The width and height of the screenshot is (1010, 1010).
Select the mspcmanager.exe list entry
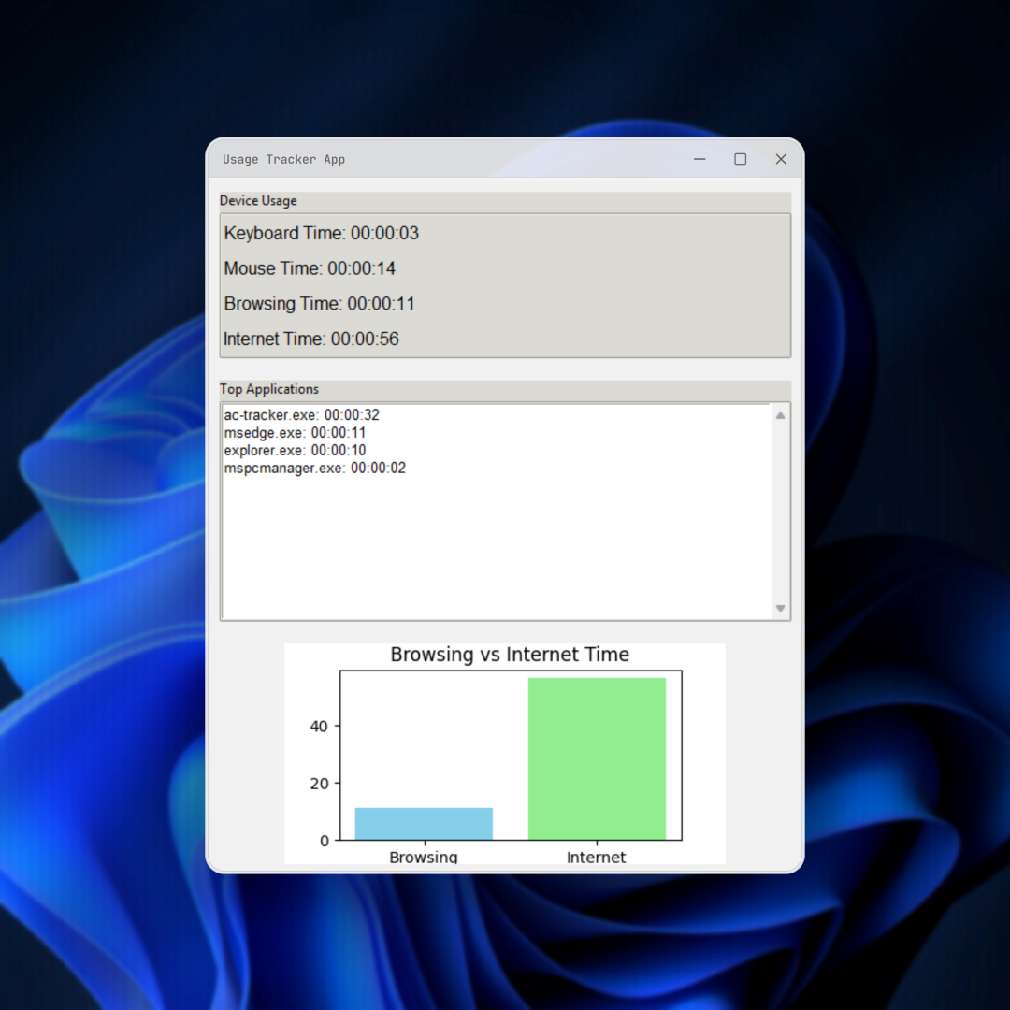[x=314, y=469]
